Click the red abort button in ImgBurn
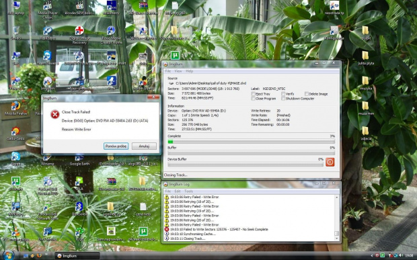Viewport: 417px width, 260px height. [x=330, y=162]
